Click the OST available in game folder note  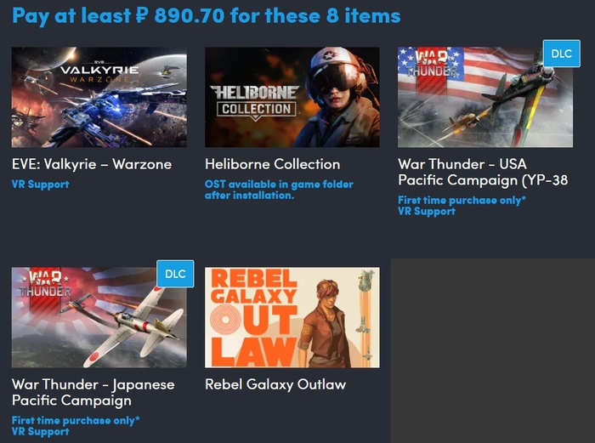pyautogui.click(x=279, y=190)
